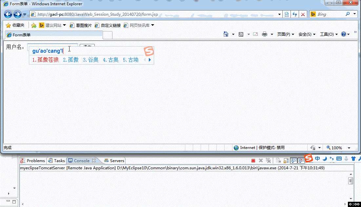Click the console scroll down arrow
361x207 pixels.
point(351,199)
